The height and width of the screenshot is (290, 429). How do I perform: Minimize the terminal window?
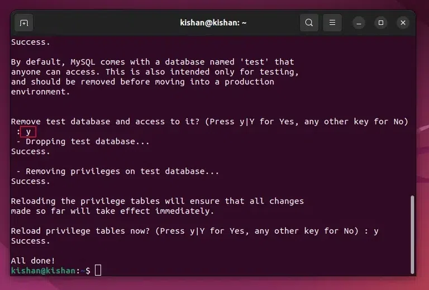(x=359, y=23)
